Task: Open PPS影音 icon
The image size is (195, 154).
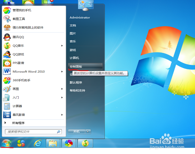Action: coord(7,63)
